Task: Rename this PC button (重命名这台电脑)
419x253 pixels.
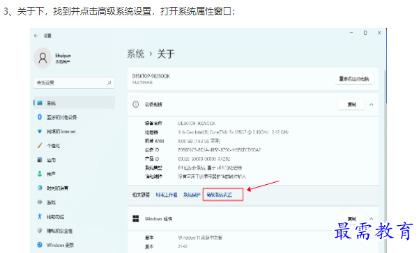Action: click(354, 79)
